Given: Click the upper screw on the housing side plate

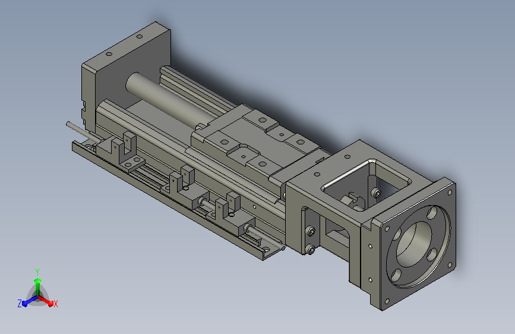Looking at the screenshot, I should [x=311, y=232].
